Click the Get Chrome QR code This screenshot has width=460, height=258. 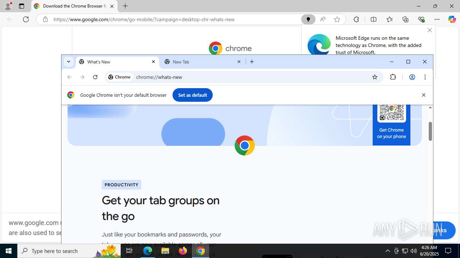click(391, 113)
